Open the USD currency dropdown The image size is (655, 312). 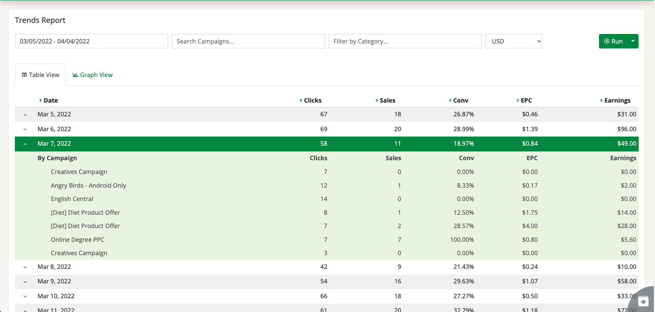(514, 41)
